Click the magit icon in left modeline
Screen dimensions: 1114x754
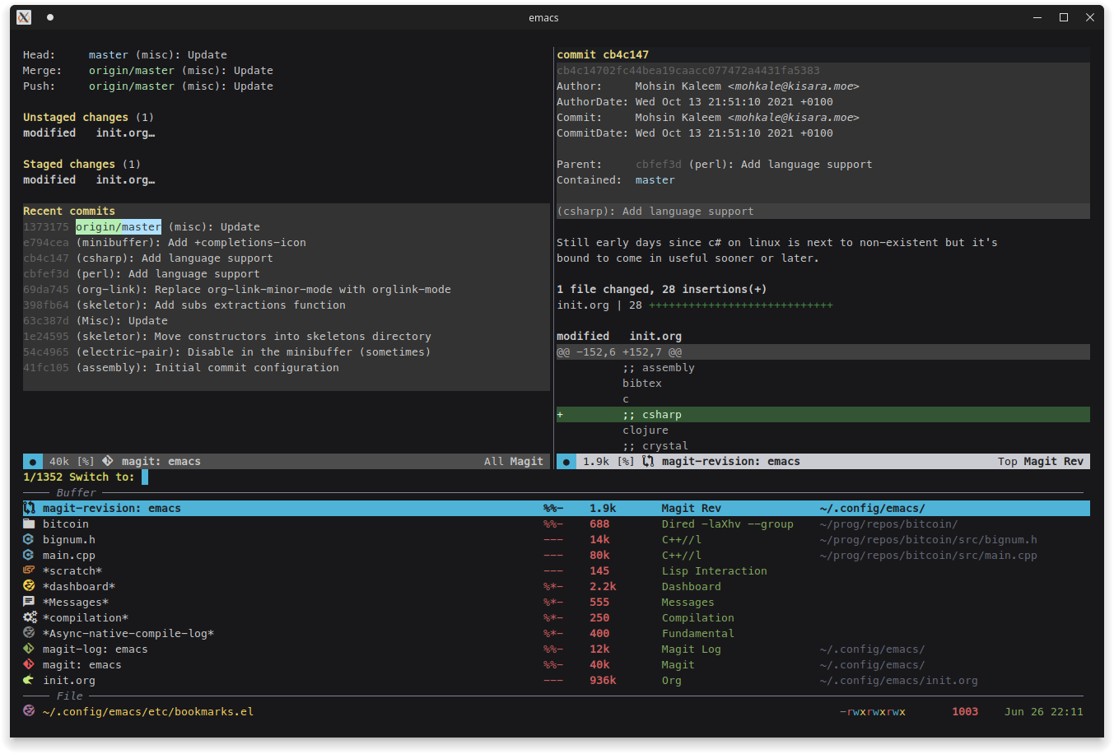click(108, 462)
